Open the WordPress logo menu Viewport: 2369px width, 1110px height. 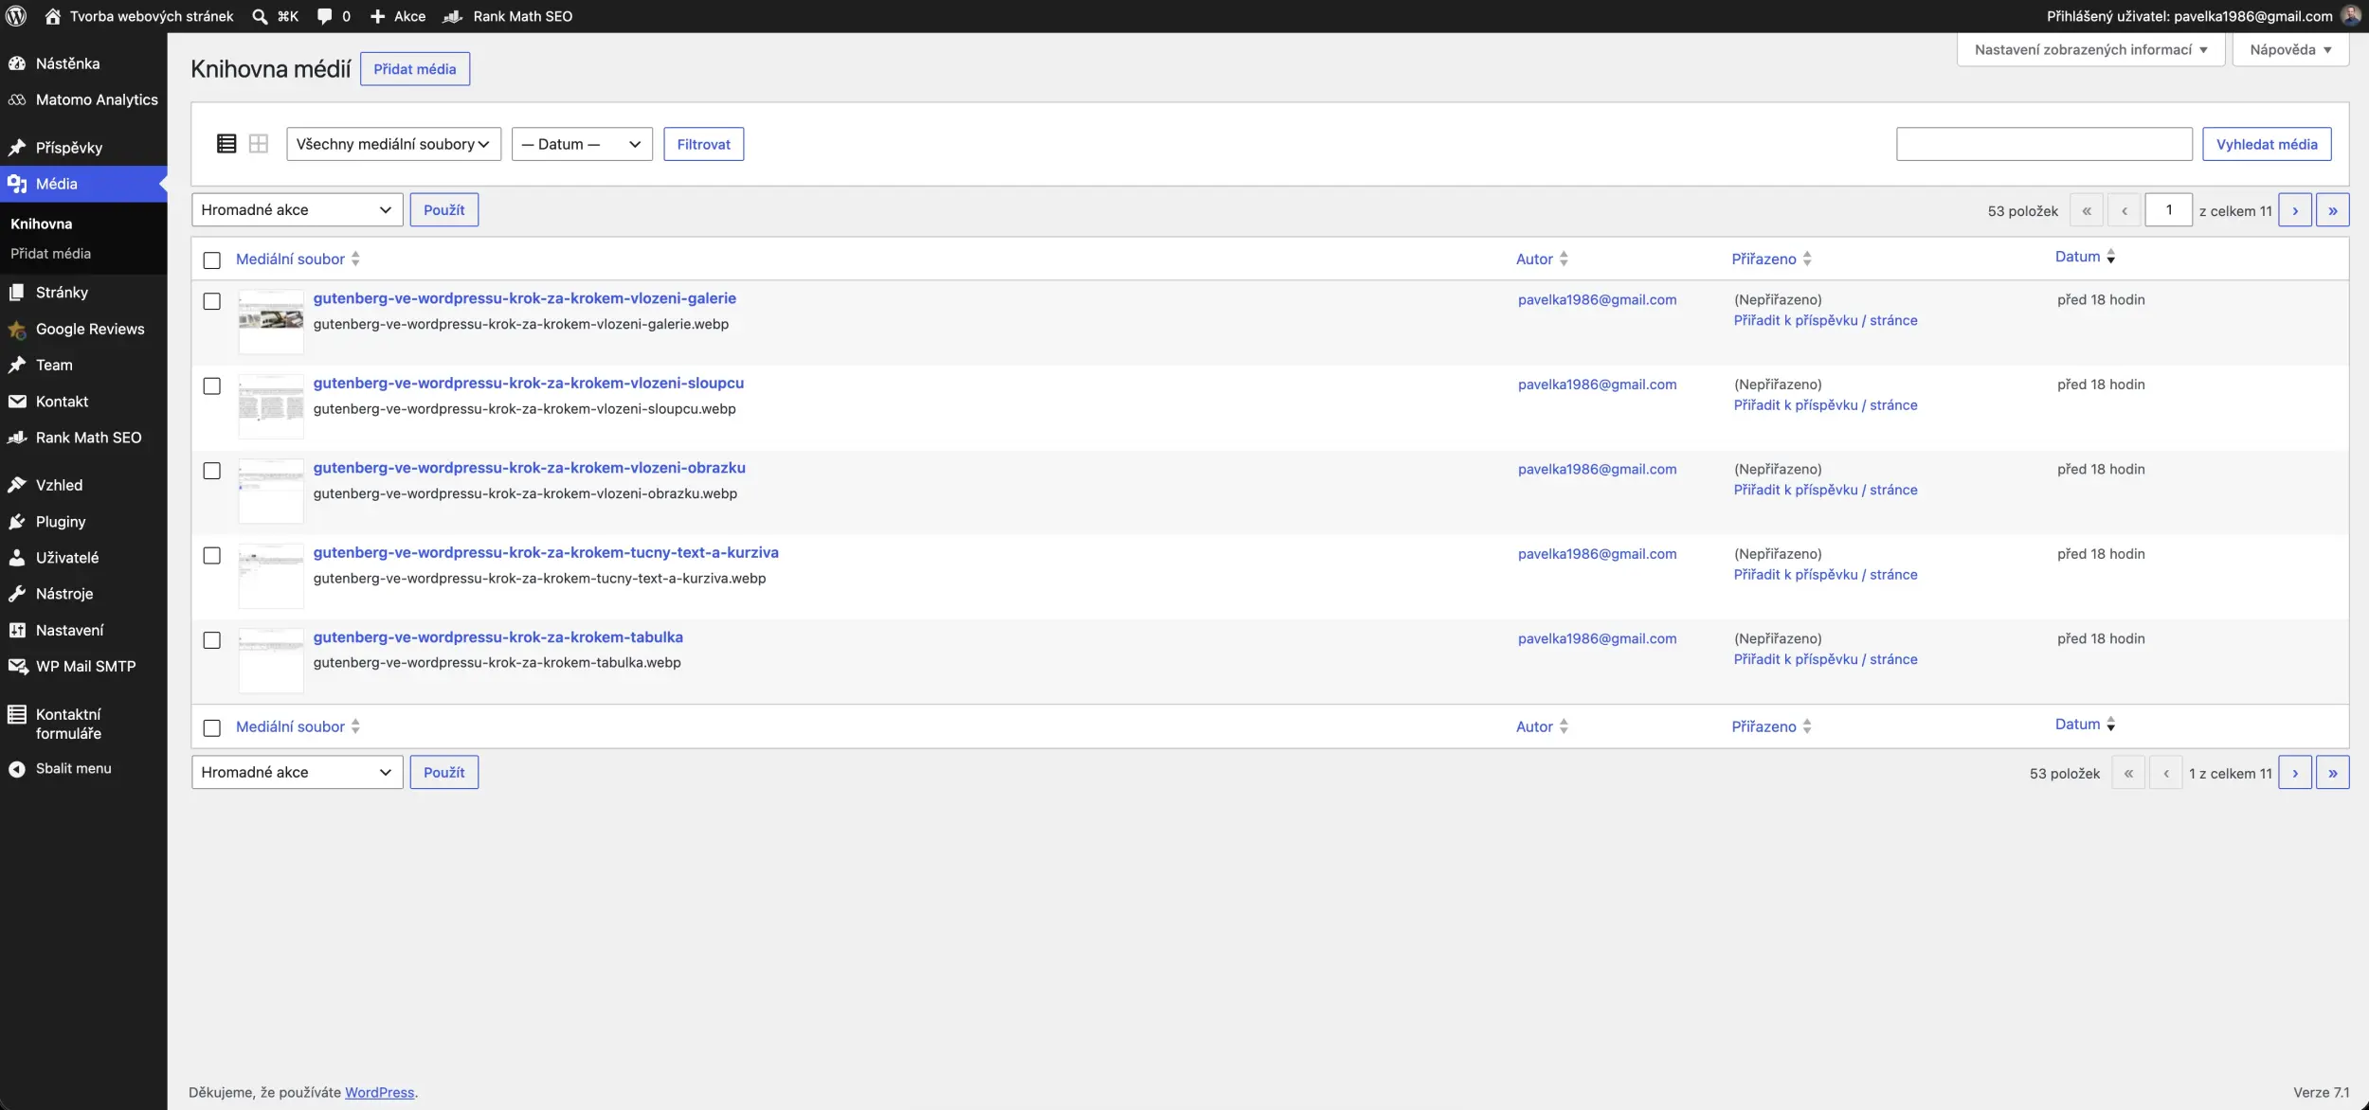pyautogui.click(x=16, y=16)
